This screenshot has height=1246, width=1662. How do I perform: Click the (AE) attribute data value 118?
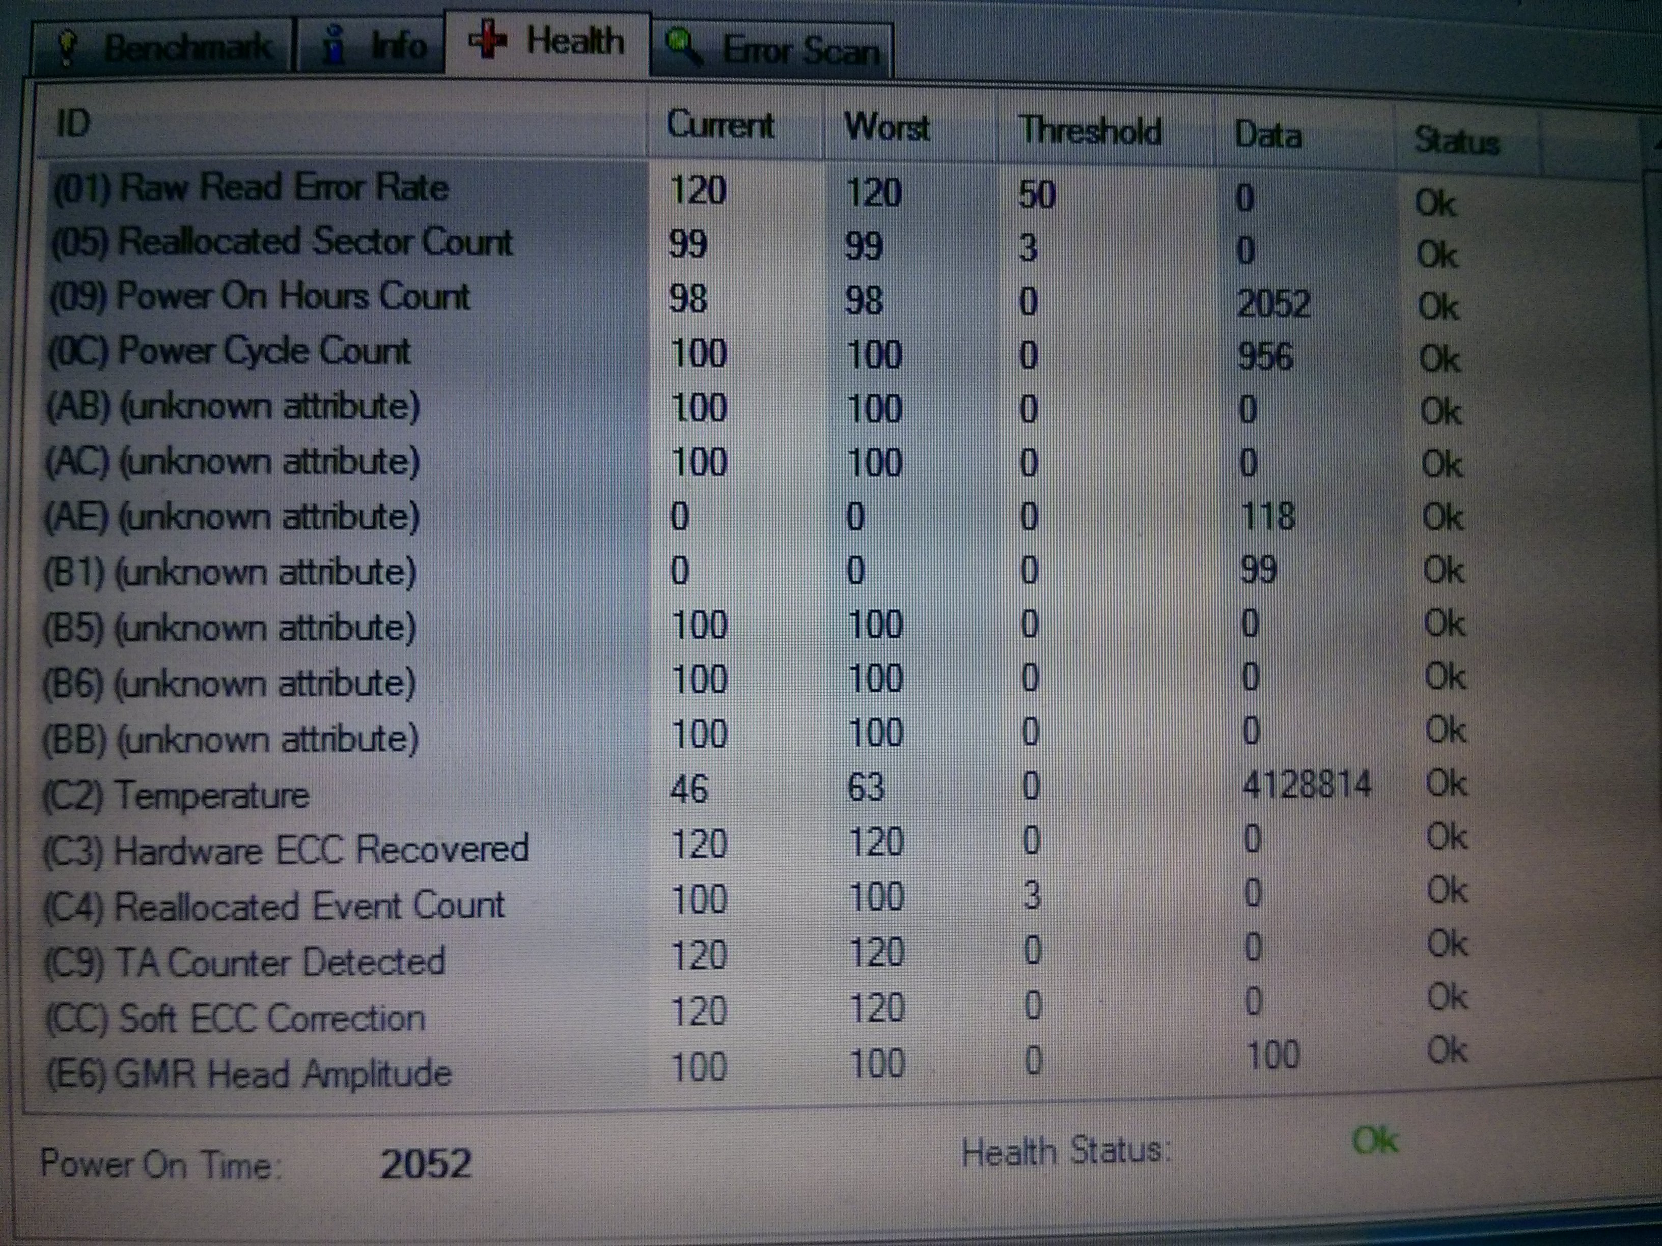pos(1268,516)
